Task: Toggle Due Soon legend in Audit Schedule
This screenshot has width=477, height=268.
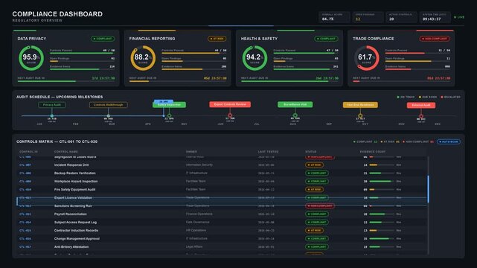Action: tap(428, 97)
